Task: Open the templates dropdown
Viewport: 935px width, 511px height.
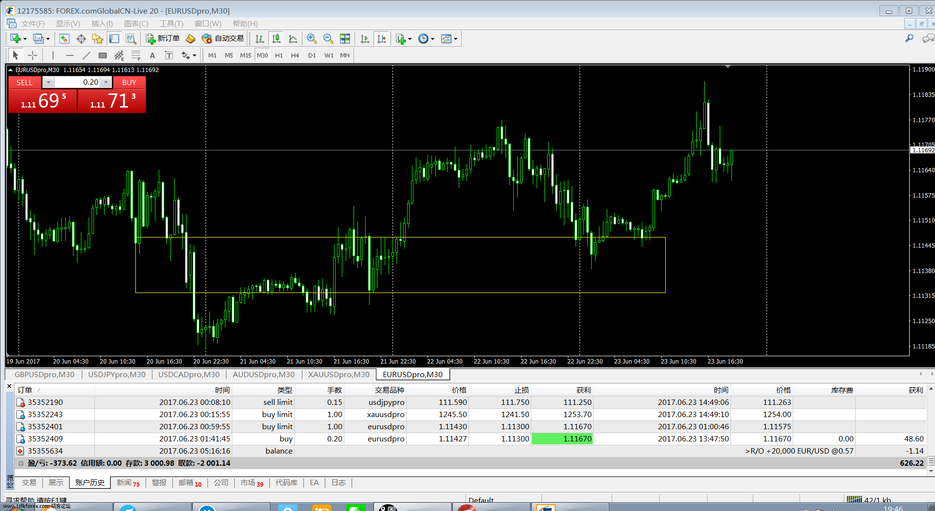Action: pos(449,38)
